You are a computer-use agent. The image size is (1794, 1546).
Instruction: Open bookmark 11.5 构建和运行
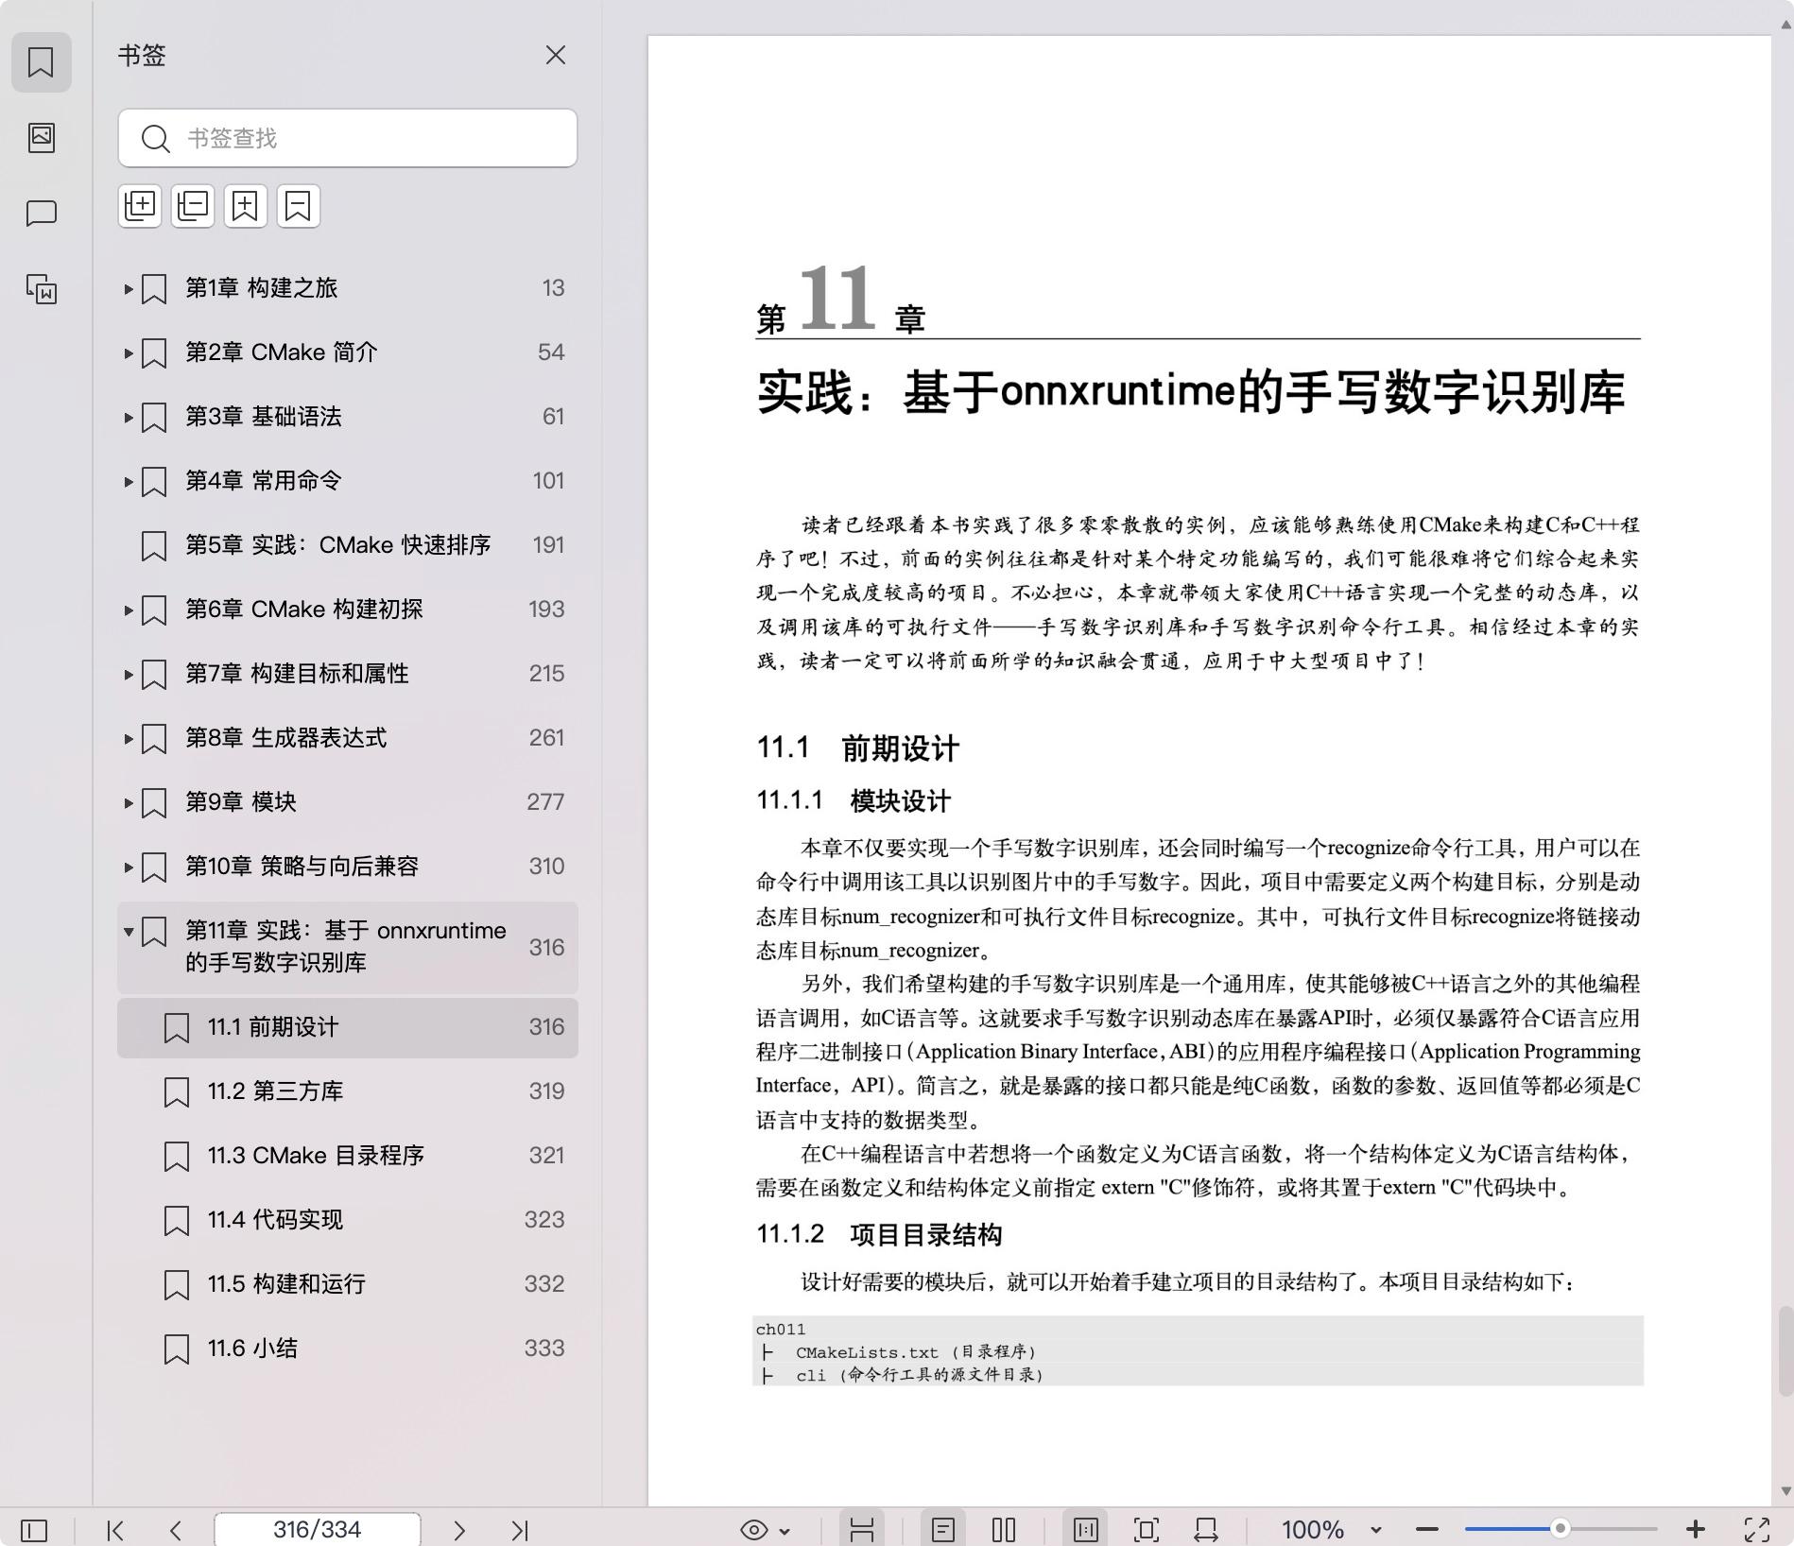point(348,1284)
